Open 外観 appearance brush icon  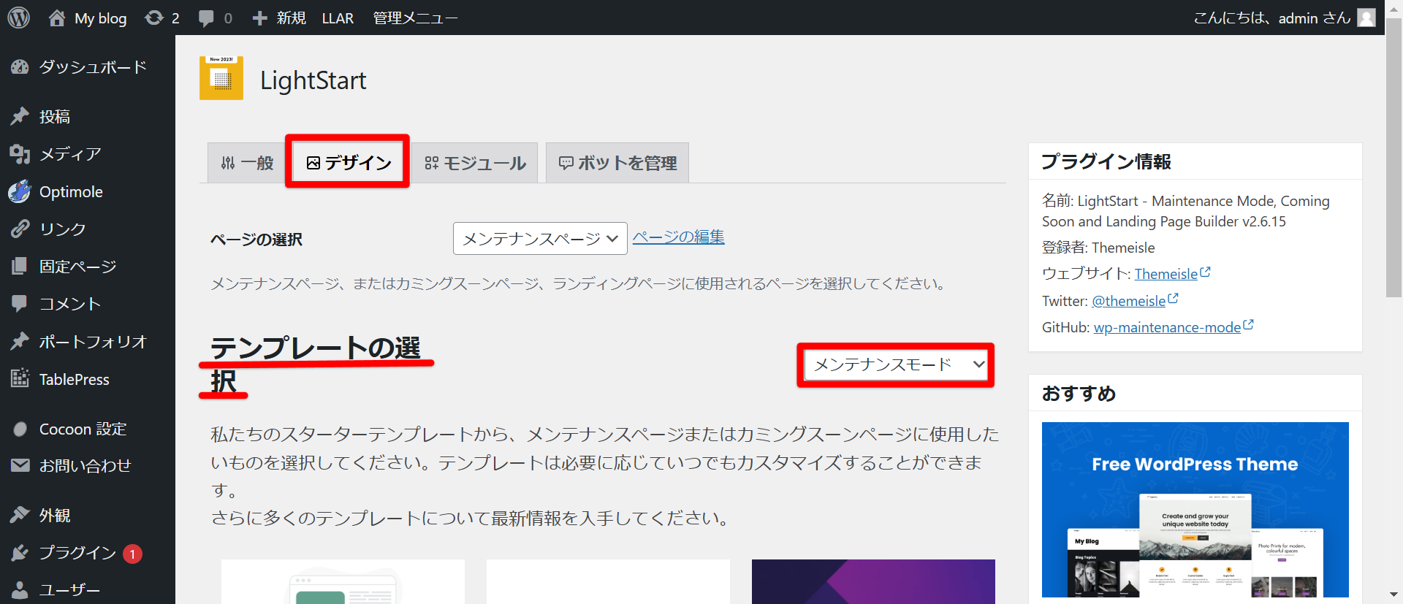[x=20, y=515]
